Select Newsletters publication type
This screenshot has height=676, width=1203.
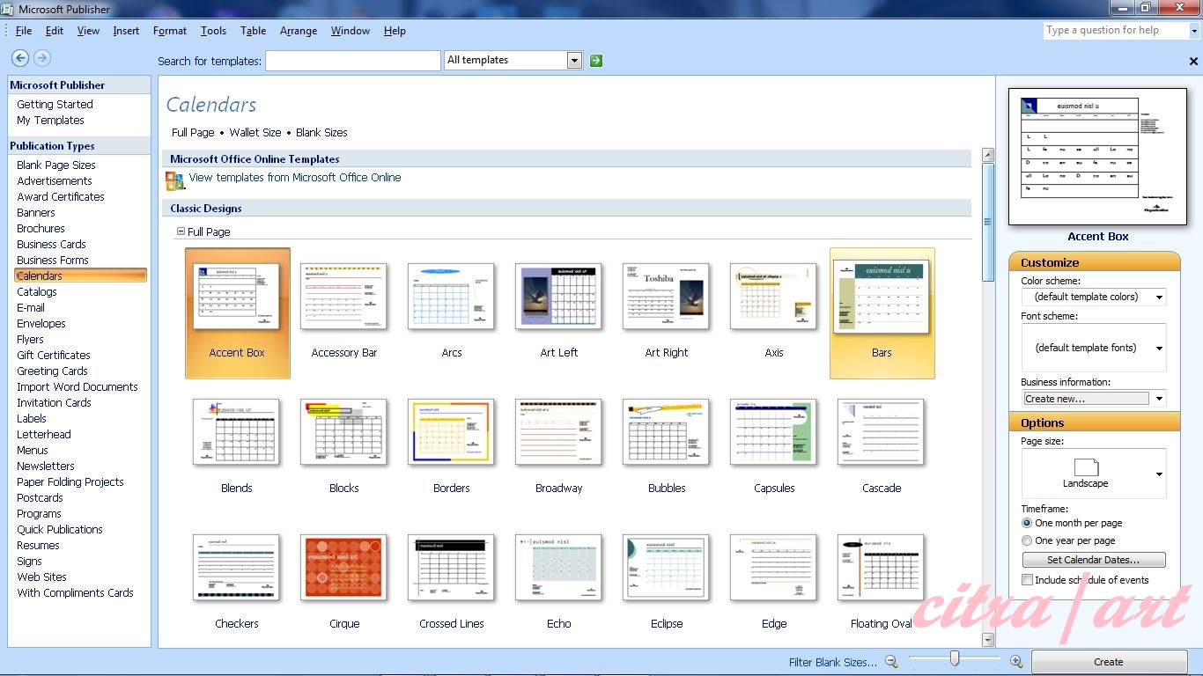pyautogui.click(x=46, y=467)
